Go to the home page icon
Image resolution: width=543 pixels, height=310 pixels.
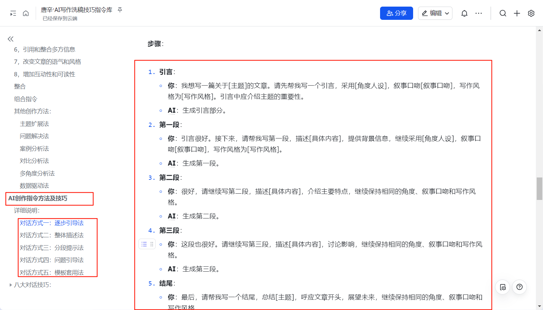(x=26, y=13)
